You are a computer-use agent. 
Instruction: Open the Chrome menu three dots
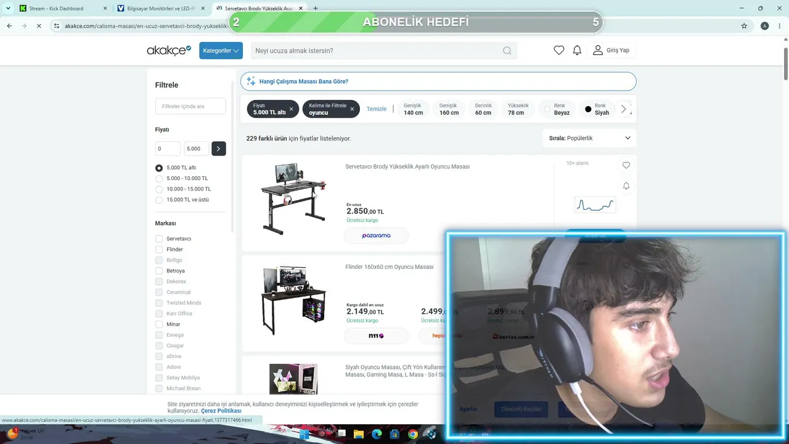781,26
